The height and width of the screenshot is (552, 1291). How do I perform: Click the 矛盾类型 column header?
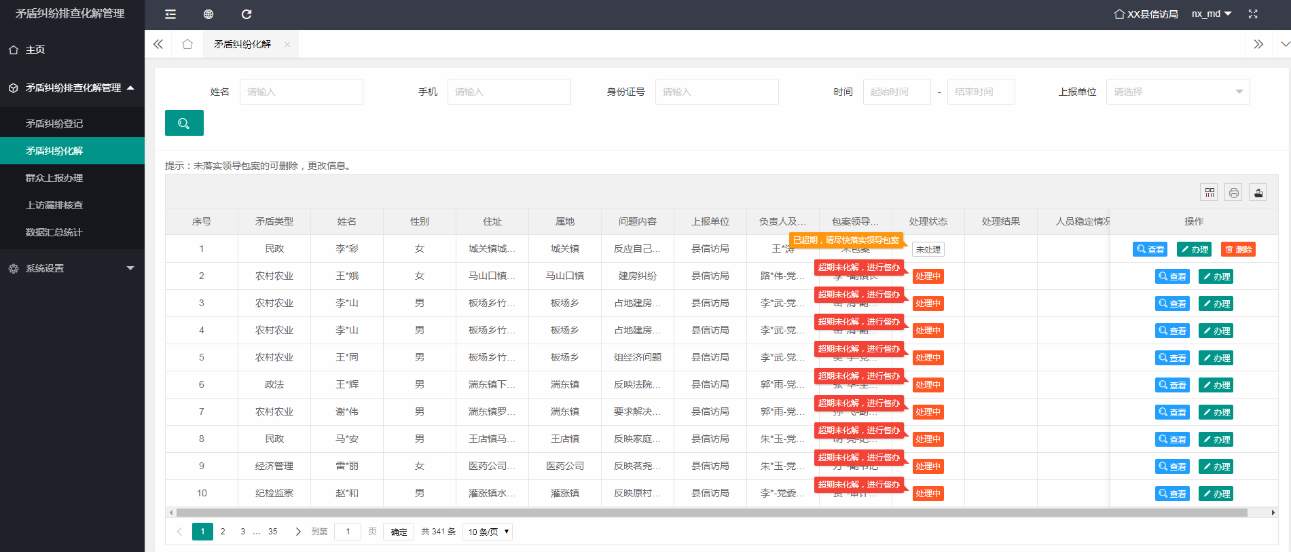274,221
